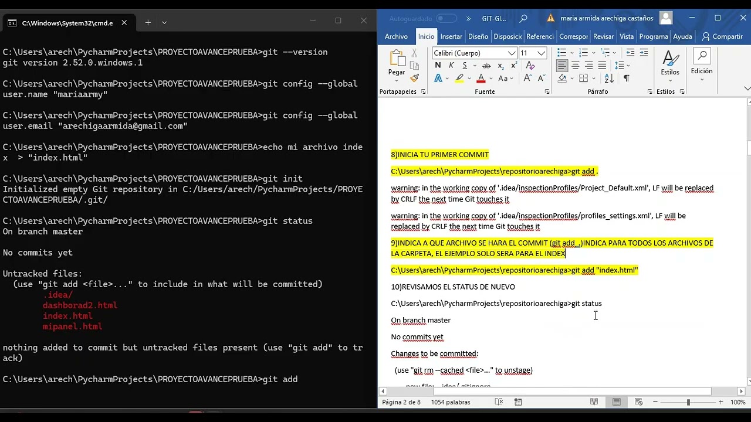Click the increase indent icon
Image resolution: width=751 pixels, height=422 pixels.
tap(644, 53)
